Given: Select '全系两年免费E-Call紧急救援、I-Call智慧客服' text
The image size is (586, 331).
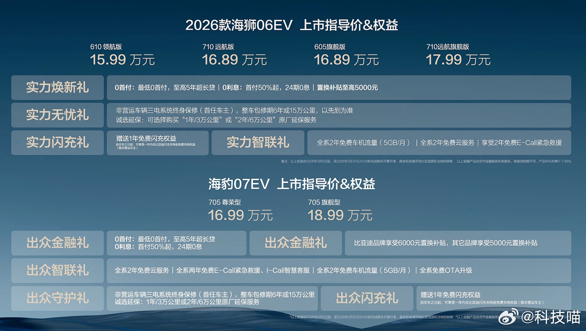Looking at the screenshot, I should (243, 270).
